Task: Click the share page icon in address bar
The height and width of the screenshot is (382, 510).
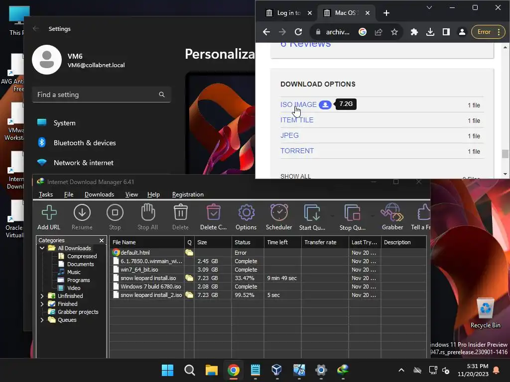Action: 379,32
